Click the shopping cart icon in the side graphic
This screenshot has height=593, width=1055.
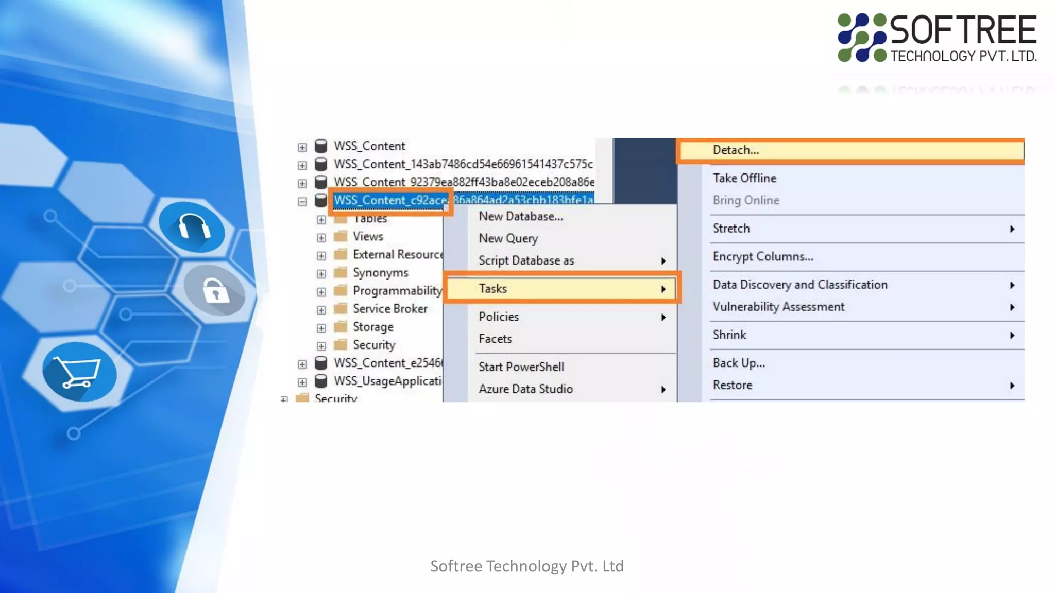tap(79, 372)
